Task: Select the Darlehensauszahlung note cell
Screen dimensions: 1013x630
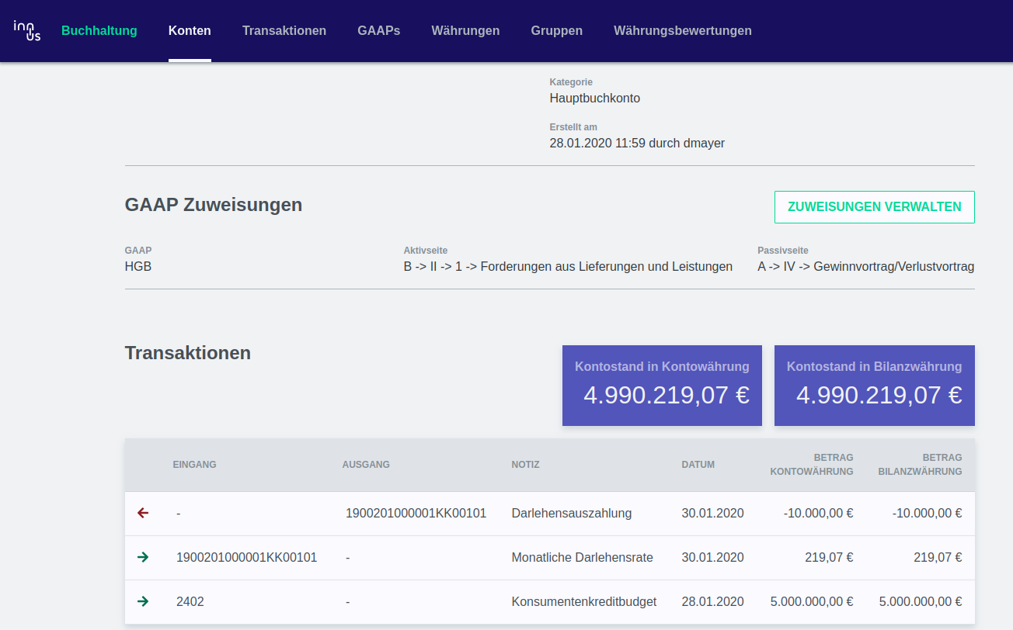Action: tap(572, 513)
